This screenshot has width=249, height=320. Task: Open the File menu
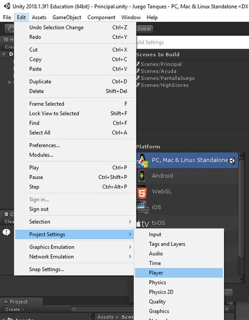click(x=7, y=17)
